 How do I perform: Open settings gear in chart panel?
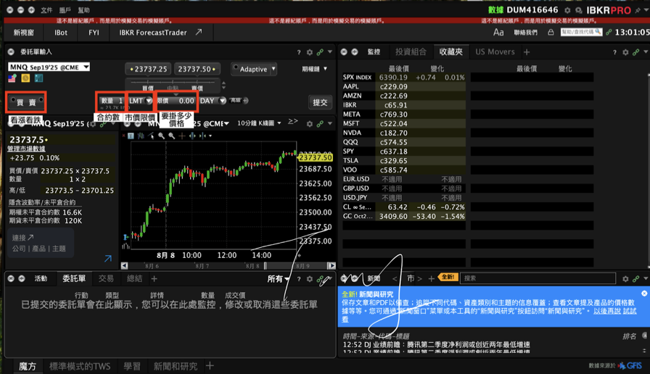click(309, 123)
